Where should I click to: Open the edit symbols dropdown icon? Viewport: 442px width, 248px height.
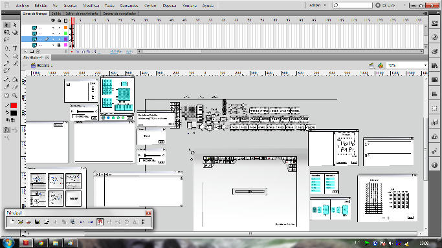[381, 65]
